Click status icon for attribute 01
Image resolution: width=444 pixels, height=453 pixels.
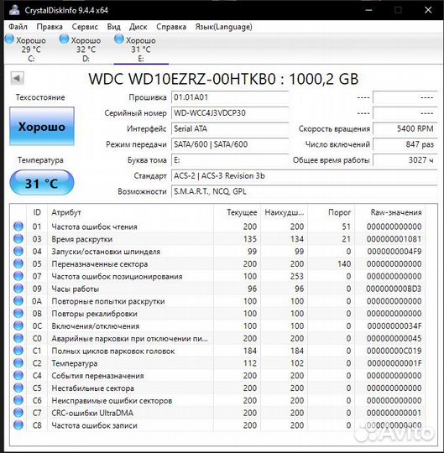pyautogui.click(x=18, y=226)
